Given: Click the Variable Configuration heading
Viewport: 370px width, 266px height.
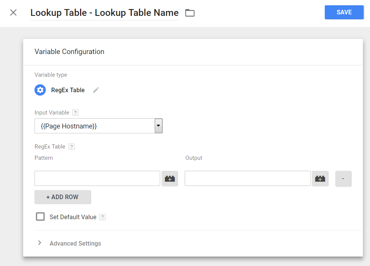Looking at the screenshot, I should (69, 52).
